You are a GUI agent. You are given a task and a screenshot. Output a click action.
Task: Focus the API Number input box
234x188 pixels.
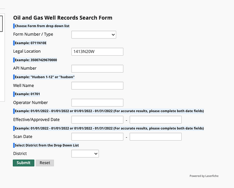point(97,68)
